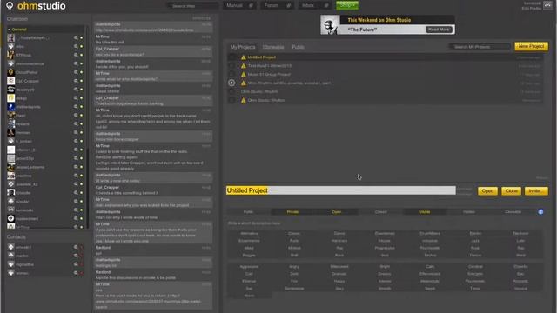The height and width of the screenshot is (313, 557).
Task: Select the radio button for Music 51 Group Project
Action: (232, 75)
